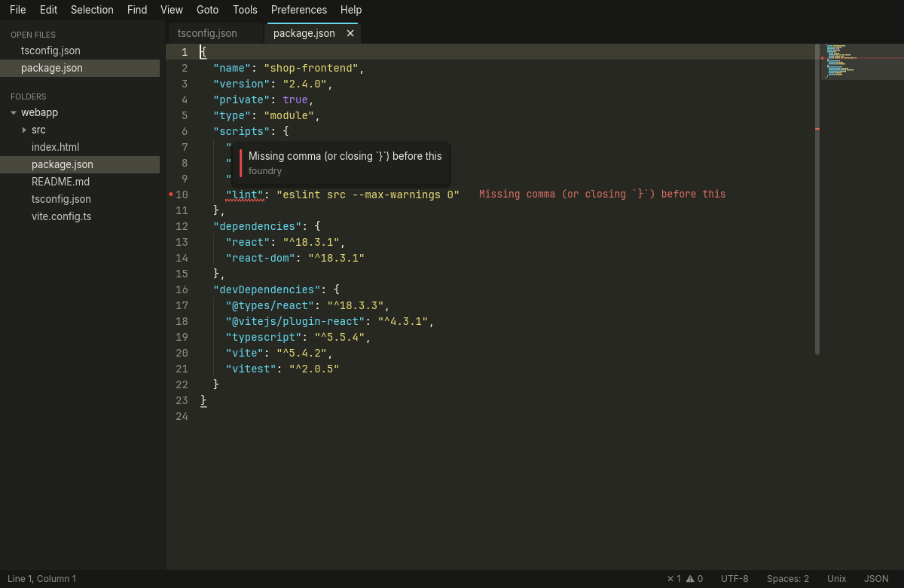
Task: Click the error count icon in status bar
Action: pyautogui.click(x=670, y=579)
